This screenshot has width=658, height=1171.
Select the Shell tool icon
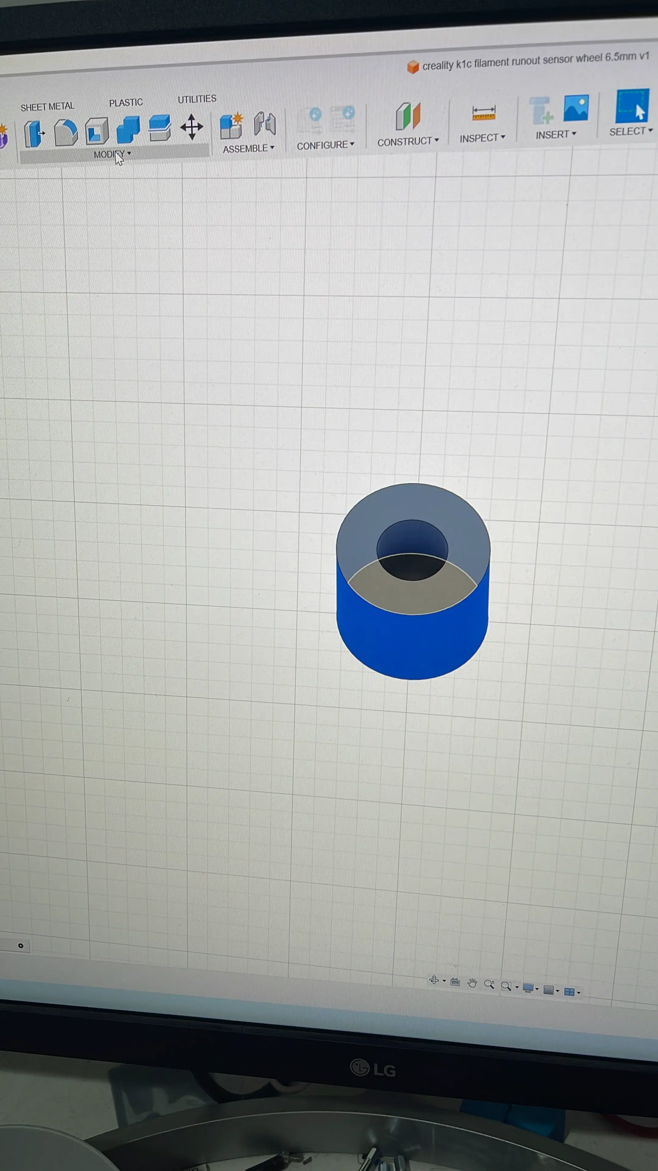tap(97, 131)
